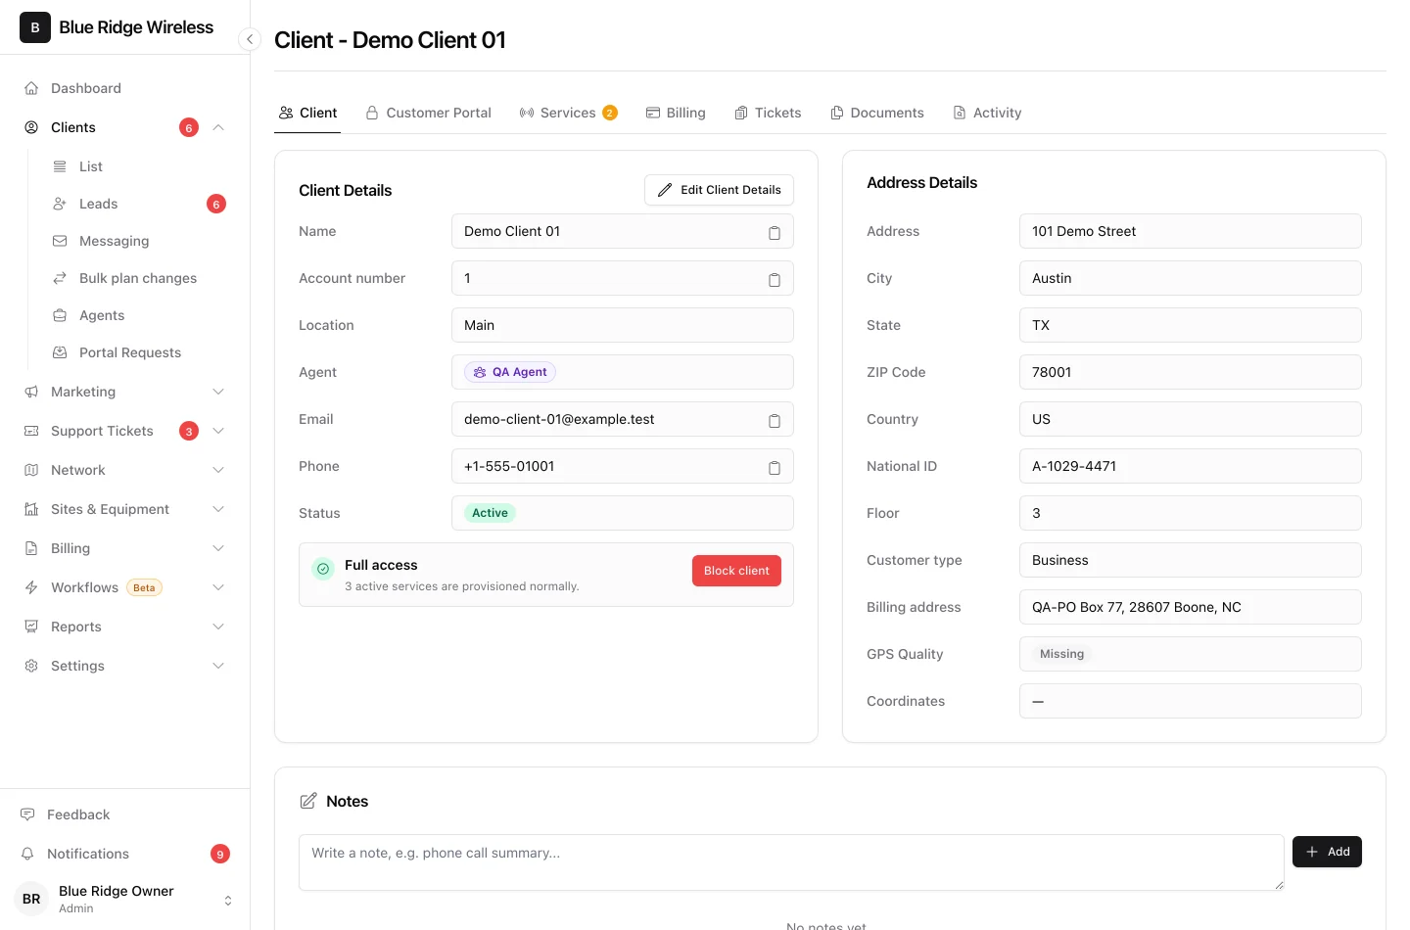Copy the phone number to clipboard
This screenshot has width=1410, height=930.
(775, 468)
